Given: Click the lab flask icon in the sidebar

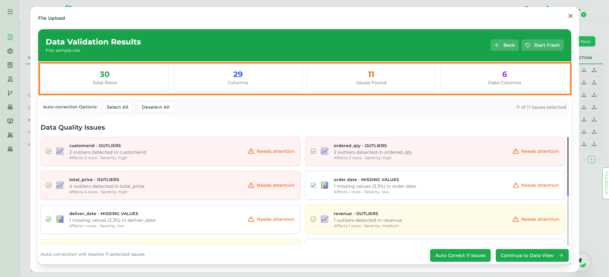Looking at the screenshot, I should (x=10, y=79).
